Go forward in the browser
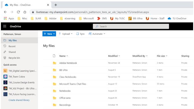Screen dimensions: 194x109 coord(12,12)
